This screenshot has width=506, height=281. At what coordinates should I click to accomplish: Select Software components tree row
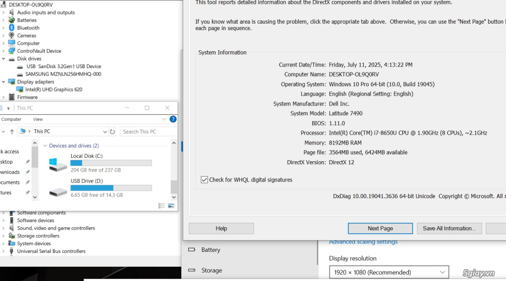coord(42,213)
